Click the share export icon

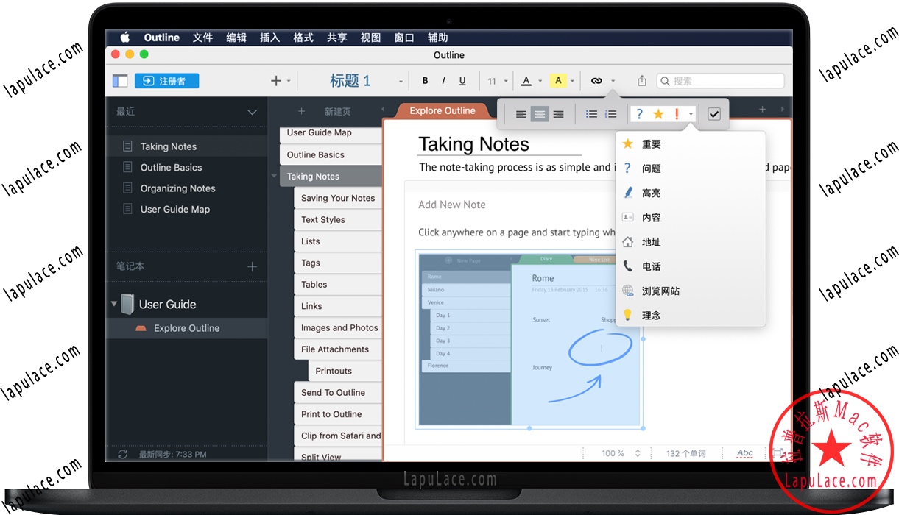[x=641, y=81]
